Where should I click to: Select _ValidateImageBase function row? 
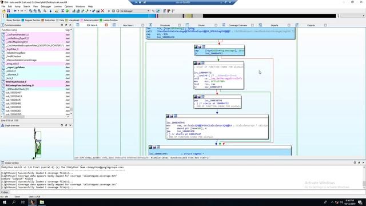35,53
